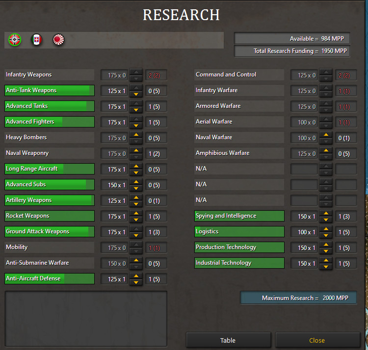The image size is (368, 350).
Task: Click the Available 984 MPP field
Action: click(x=292, y=38)
